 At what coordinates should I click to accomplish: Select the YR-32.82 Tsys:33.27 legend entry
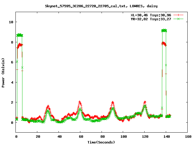point(151,19)
